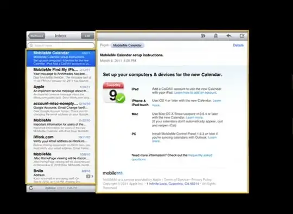Click Learn more link in Mac row

(194, 118)
